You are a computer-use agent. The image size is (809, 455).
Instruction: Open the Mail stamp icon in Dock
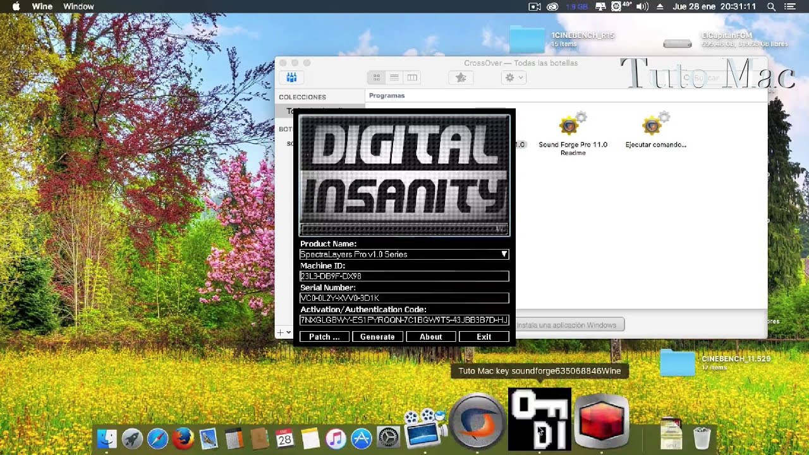click(209, 438)
